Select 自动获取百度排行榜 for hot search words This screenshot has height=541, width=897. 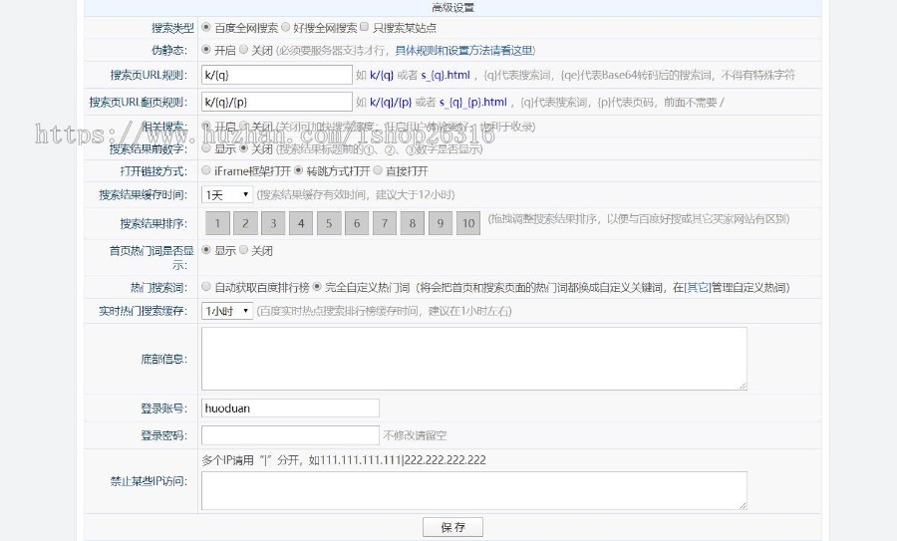coord(206,287)
